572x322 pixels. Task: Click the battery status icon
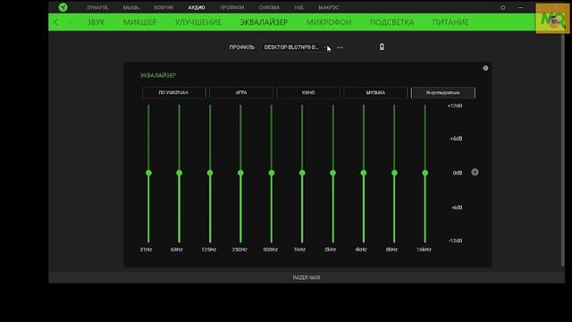[382, 47]
